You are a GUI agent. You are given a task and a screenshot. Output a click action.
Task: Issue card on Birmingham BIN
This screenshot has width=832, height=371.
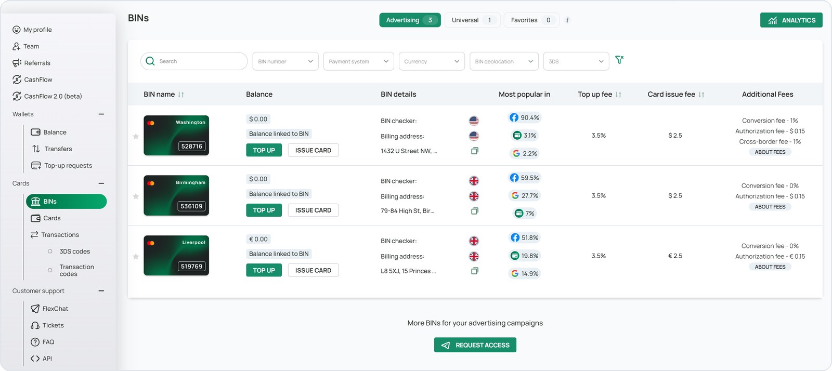tap(313, 210)
